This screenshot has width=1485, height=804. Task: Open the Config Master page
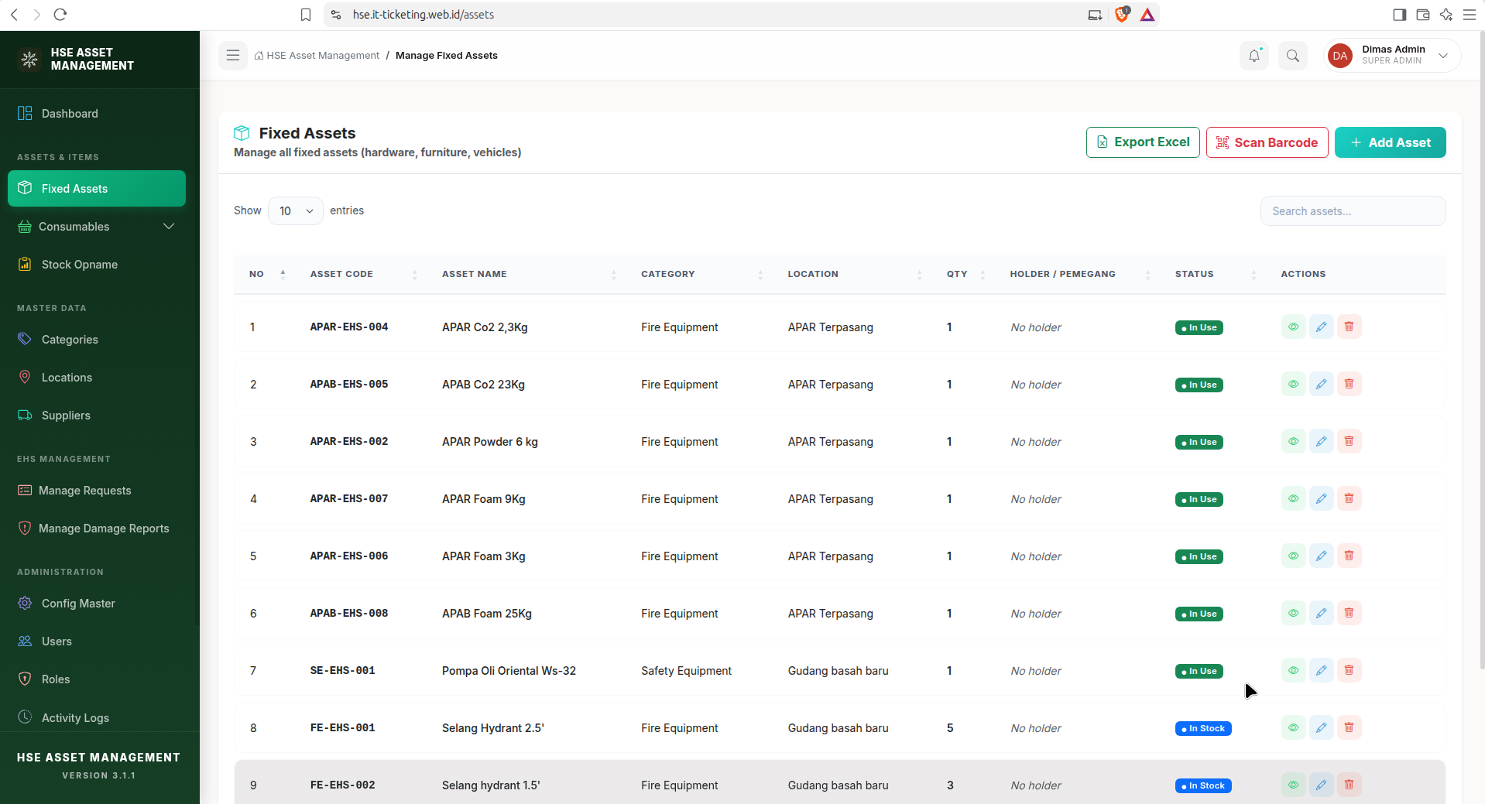[x=97, y=604]
